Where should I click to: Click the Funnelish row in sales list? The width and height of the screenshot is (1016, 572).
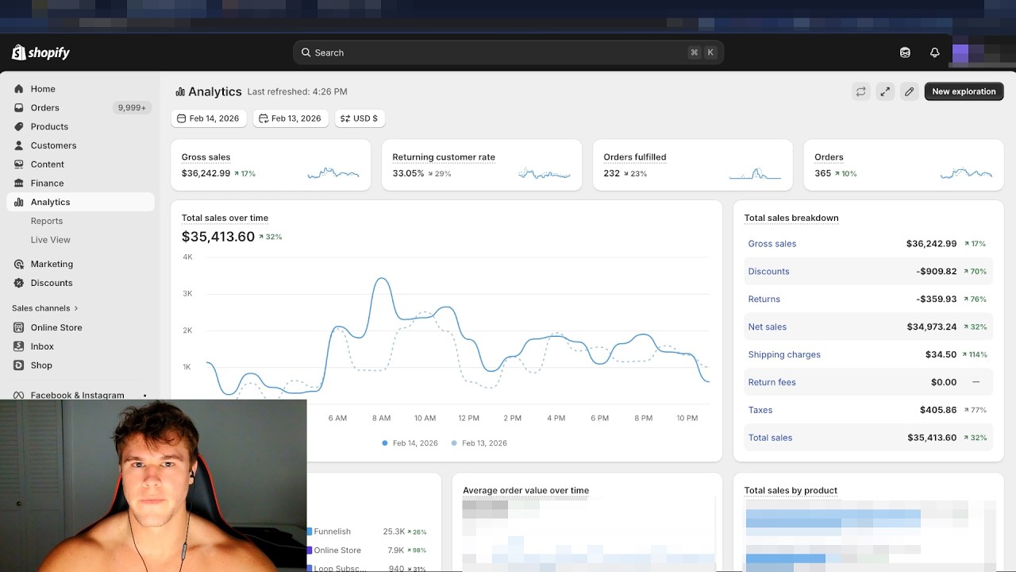point(368,531)
